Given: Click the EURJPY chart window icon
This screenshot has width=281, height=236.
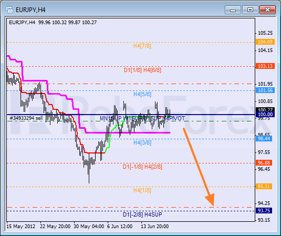Looking at the screenshot, I should (9, 9).
